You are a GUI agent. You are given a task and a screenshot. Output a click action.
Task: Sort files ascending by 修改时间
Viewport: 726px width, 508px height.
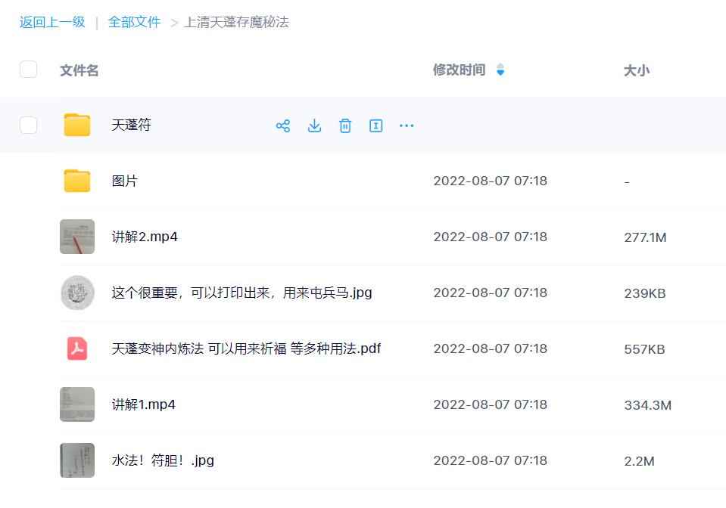coord(501,65)
